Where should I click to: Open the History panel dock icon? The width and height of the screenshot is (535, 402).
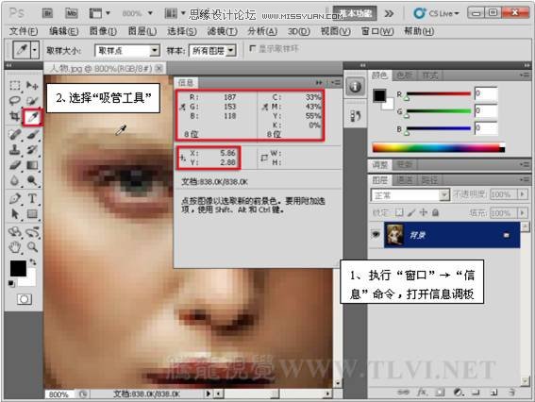coord(355,116)
